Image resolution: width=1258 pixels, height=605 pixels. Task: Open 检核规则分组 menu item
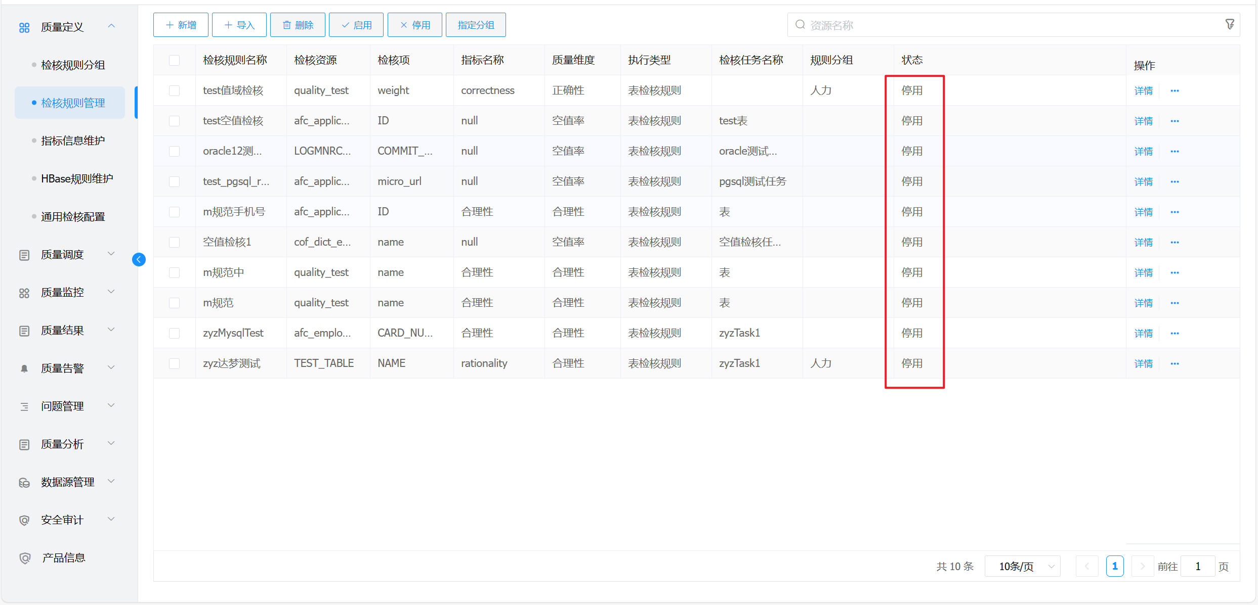coord(73,65)
